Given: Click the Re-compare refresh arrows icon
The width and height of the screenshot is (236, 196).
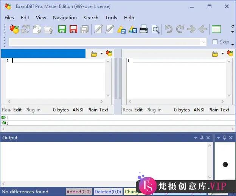Looking at the screenshot, I should click(26, 29).
